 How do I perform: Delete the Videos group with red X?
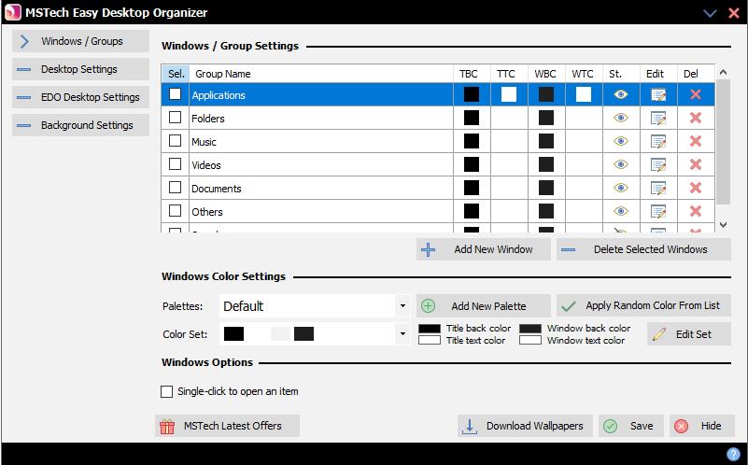tap(696, 164)
